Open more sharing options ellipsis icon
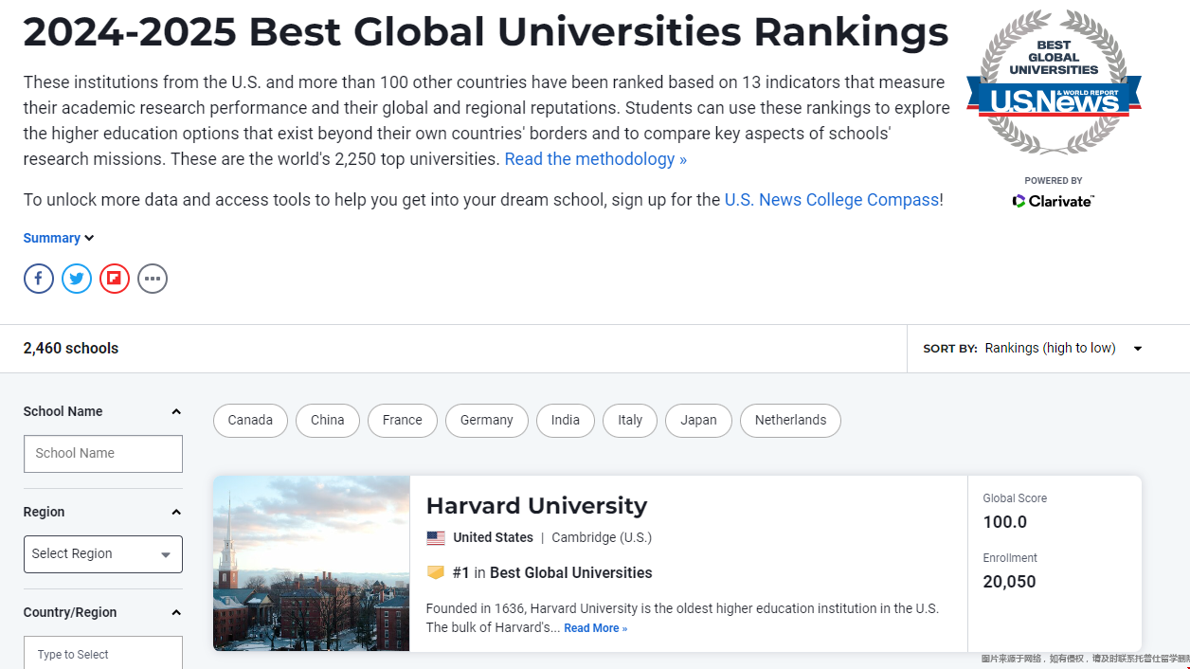The width and height of the screenshot is (1190, 669). (x=153, y=279)
